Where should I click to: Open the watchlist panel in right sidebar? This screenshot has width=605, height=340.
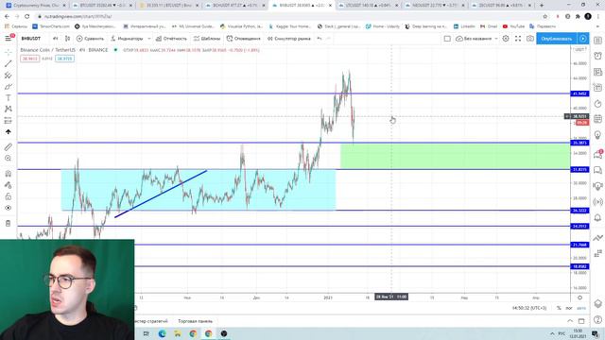click(x=597, y=41)
